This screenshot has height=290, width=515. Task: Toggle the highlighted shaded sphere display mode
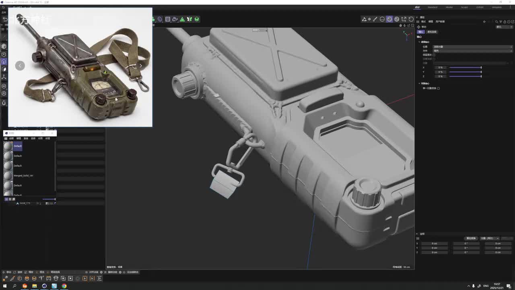389,19
